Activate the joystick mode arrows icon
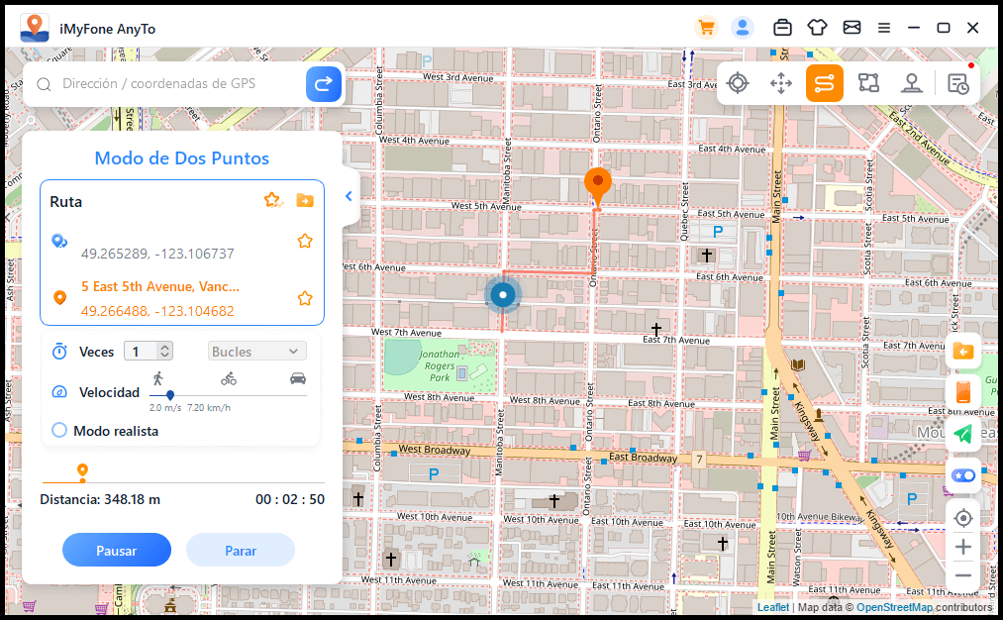Screen dimensions: 1003x620 [781, 83]
